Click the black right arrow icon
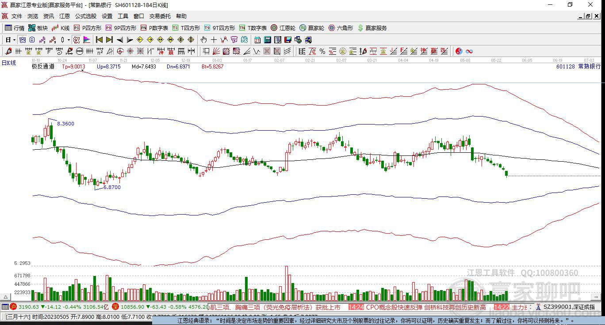The image size is (605, 325). [130, 40]
